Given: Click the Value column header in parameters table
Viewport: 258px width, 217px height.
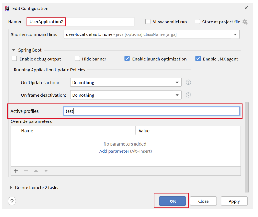Looking at the screenshot, I should (188, 131).
